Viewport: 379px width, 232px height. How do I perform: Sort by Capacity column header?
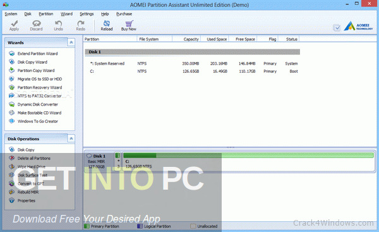coord(186,39)
